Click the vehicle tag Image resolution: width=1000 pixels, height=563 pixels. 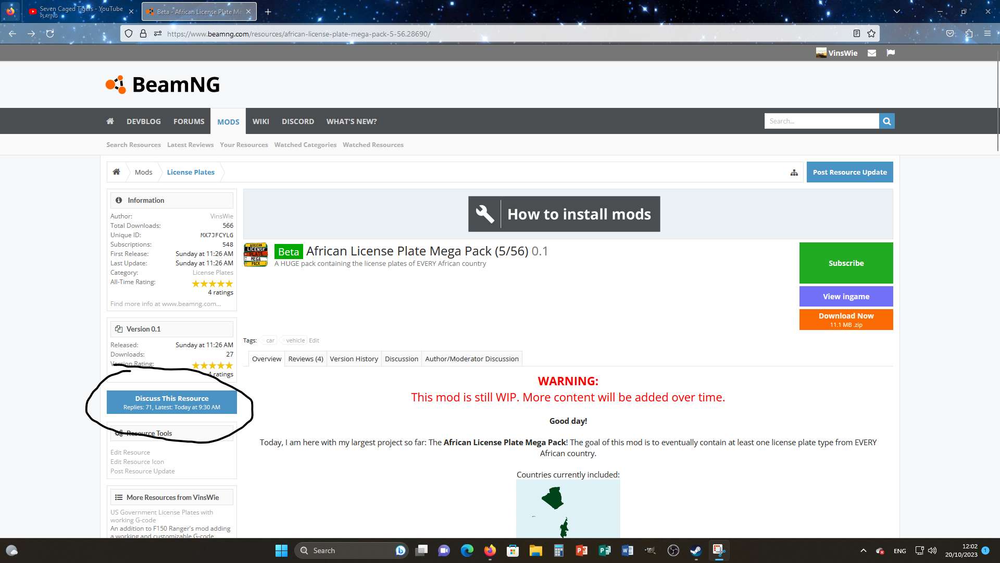pos(295,340)
